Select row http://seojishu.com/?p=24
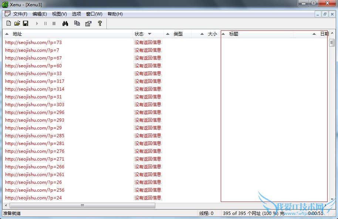The width and height of the screenshot is (338, 219). pos(33,198)
